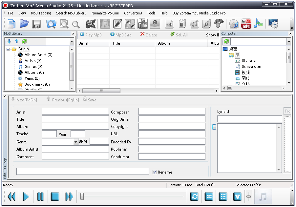
Task: Click the Save button in tag editor
Action: point(90,100)
